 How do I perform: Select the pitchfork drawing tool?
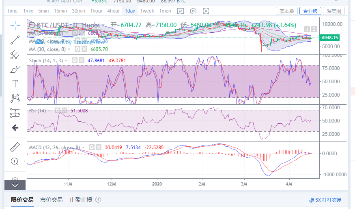(15, 55)
